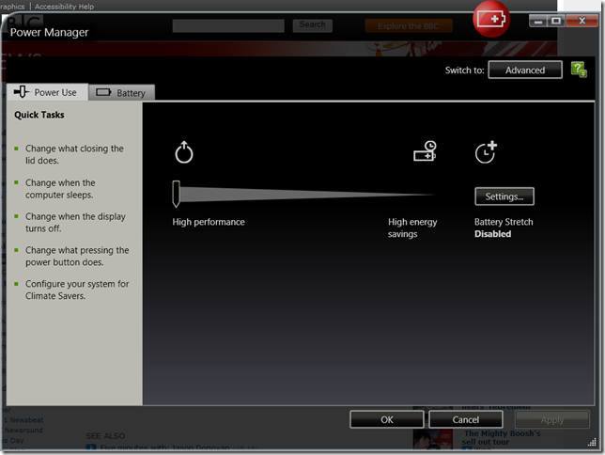Minimize the Power Manager window

[538, 21]
